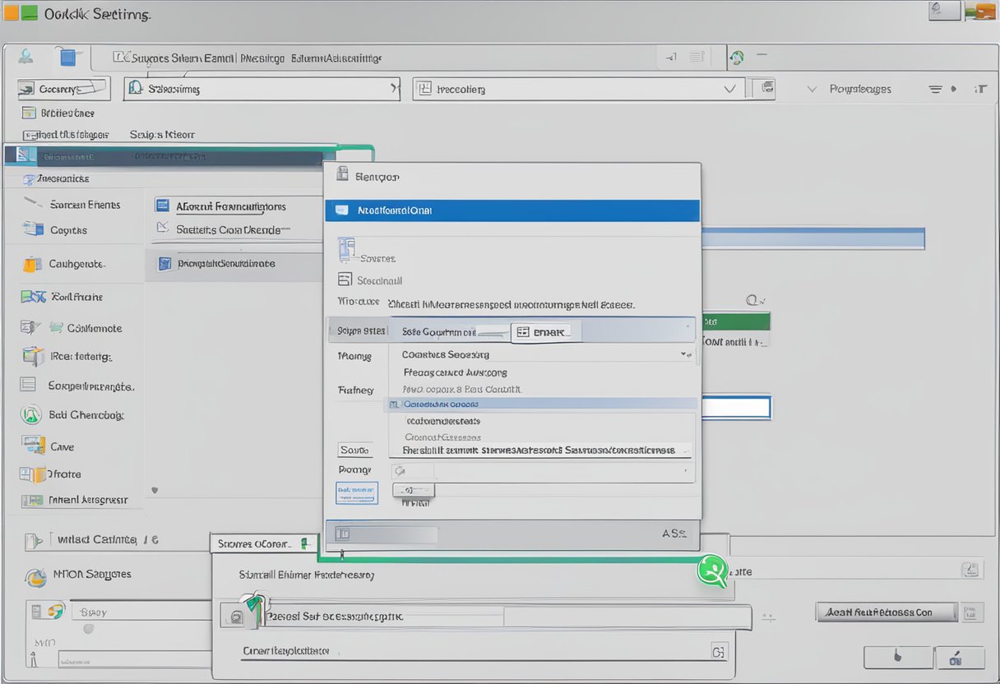This screenshot has width=1000, height=684.
Task: Expand the Poyralescges chevron
Action: click(812, 89)
